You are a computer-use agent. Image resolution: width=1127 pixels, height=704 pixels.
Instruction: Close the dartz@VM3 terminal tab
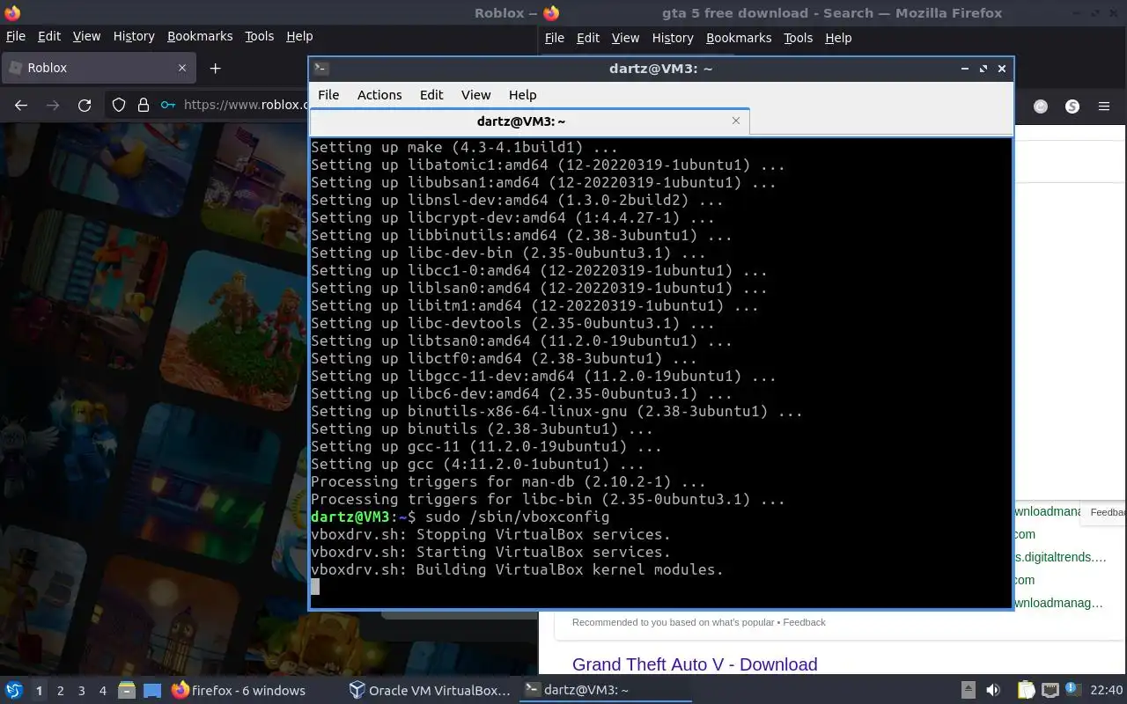[x=736, y=121]
